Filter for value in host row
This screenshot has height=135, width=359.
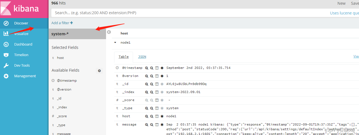pos(147,116)
